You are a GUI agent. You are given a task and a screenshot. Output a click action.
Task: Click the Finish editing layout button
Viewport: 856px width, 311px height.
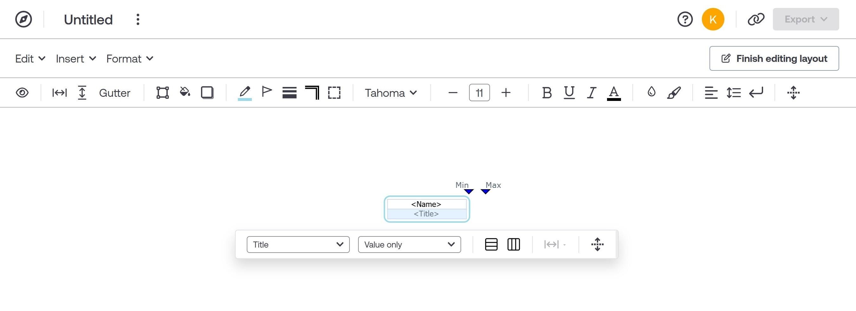click(x=774, y=58)
